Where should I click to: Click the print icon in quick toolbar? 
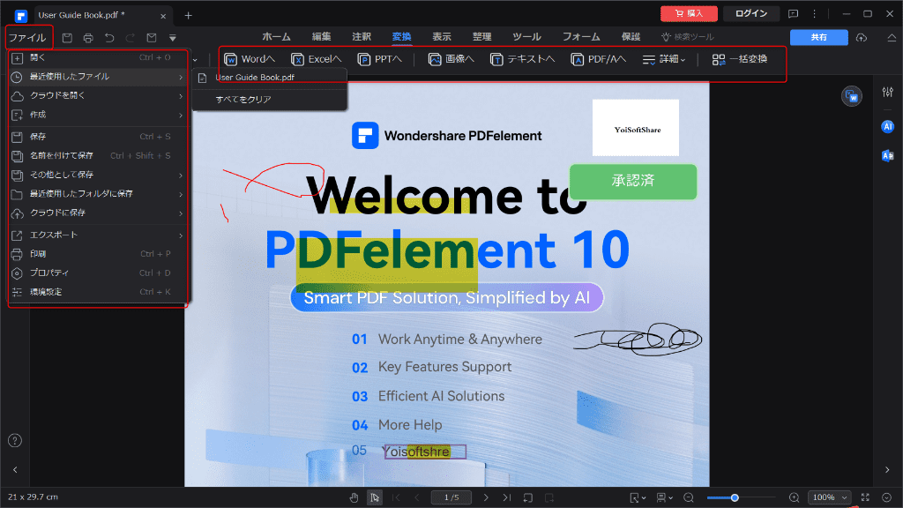click(x=88, y=38)
